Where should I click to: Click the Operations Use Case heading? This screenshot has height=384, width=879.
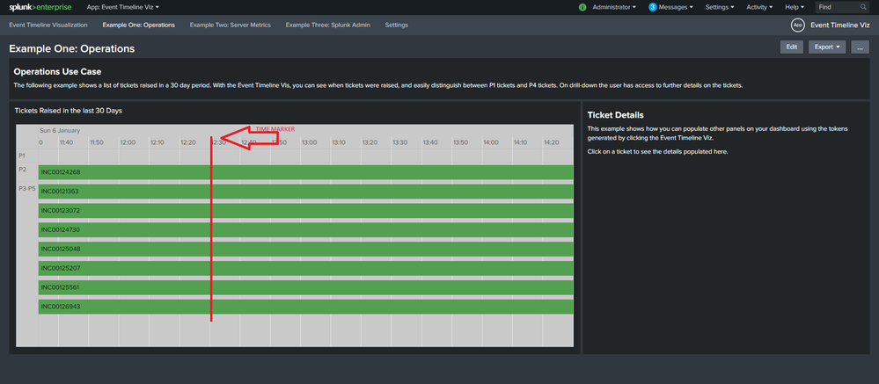tap(57, 72)
